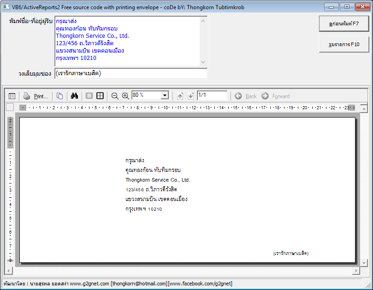The height and width of the screenshot is (290, 373).
Task: Click the printer Print... toolbar button
Action: pyautogui.click(x=36, y=96)
